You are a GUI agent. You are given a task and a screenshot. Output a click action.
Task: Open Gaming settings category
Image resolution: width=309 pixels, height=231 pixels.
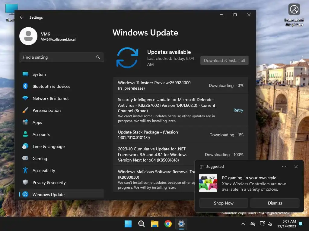click(62, 158)
